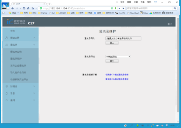Click the 100% zoom level indicator
Screen dimensions: 181x128
pyautogui.click(x=172, y=125)
